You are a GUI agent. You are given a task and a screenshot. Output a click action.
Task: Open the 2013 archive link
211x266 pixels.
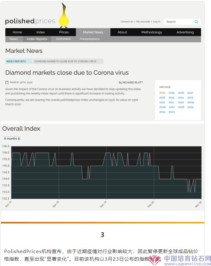click(190, 98)
